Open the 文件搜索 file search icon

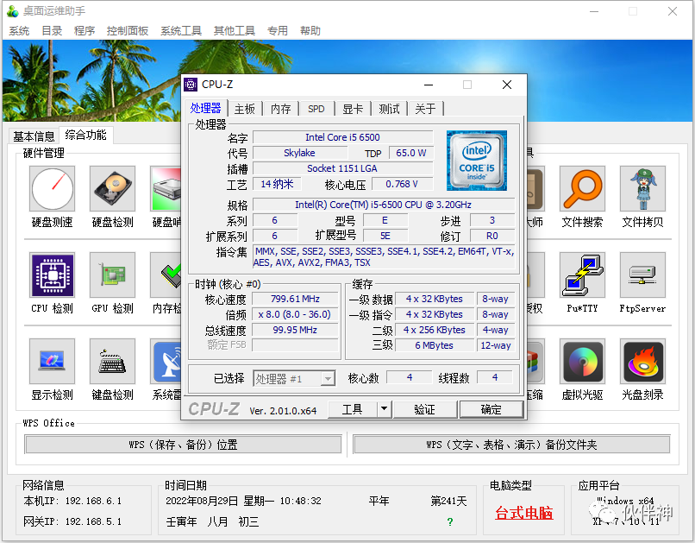[x=582, y=188]
